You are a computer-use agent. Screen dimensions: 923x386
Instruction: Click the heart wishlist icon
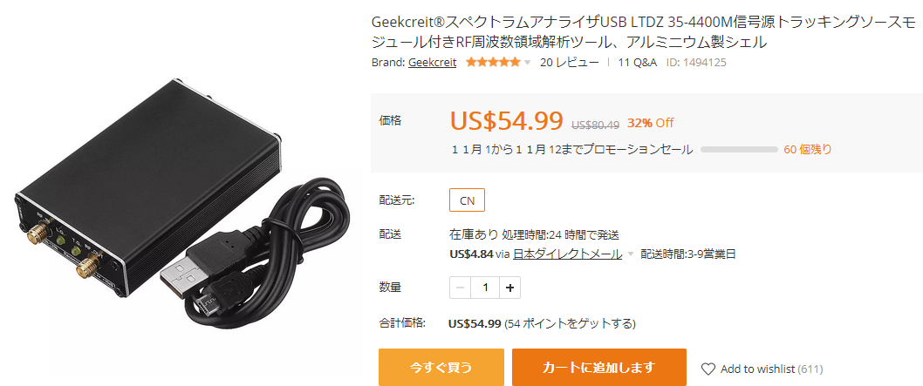pos(708,369)
